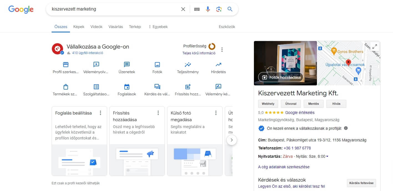Switch to the Képek tab
Screen dimensions: 393x191
click(79, 27)
